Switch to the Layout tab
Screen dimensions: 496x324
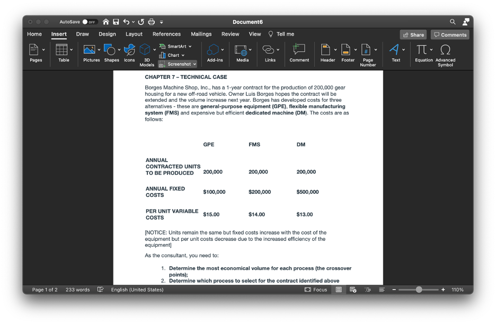coord(134,34)
